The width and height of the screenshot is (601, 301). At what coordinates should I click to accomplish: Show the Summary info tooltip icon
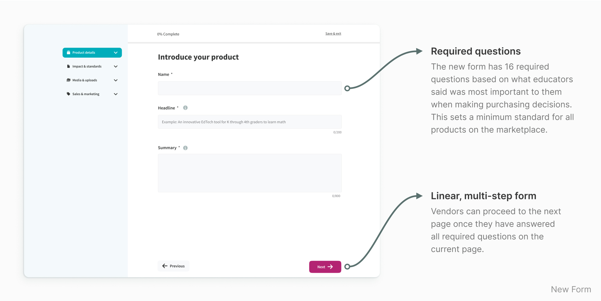click(185, 148)
